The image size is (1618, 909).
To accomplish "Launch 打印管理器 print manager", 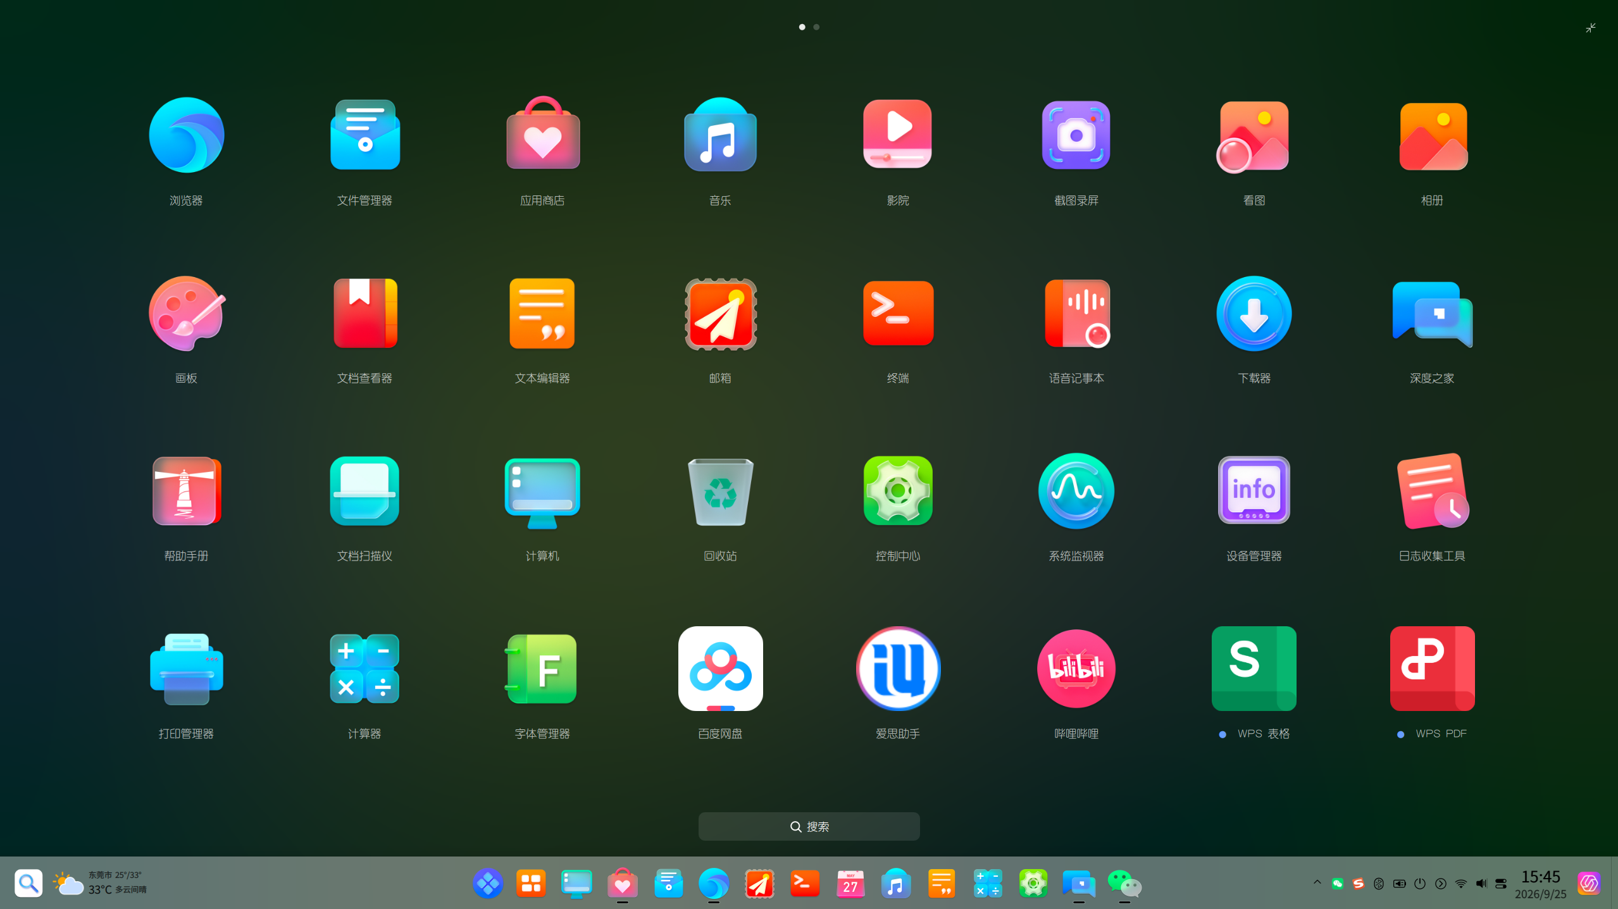I will click(186, 669).
